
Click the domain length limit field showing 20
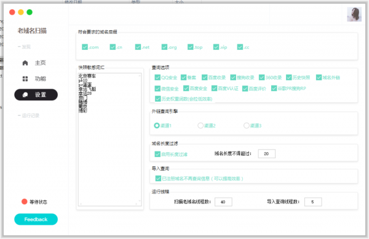[x=267, y=153]
